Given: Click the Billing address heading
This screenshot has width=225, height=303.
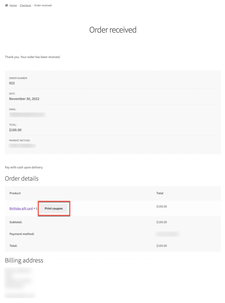Looking at the screenshot, I should [24, 260].
